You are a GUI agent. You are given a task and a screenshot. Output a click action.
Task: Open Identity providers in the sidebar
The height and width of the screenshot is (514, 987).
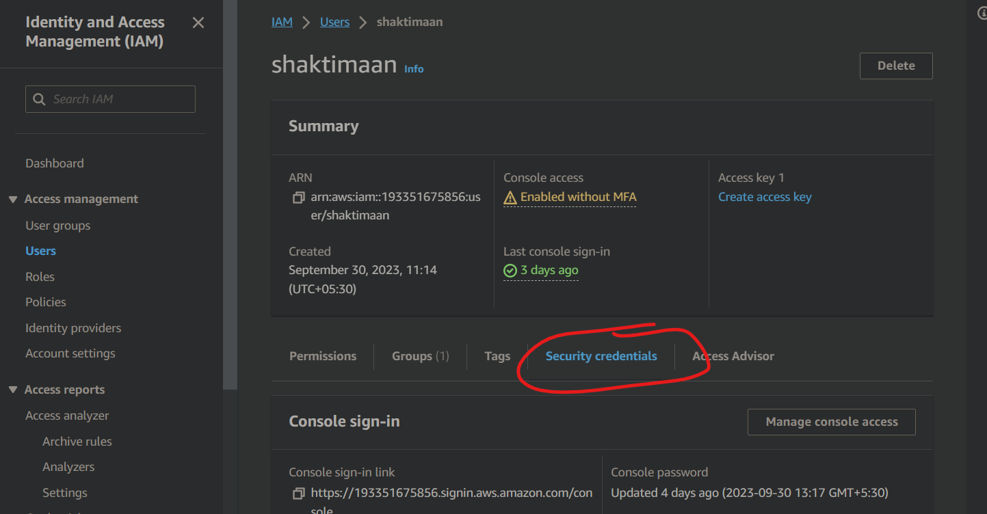73,328
